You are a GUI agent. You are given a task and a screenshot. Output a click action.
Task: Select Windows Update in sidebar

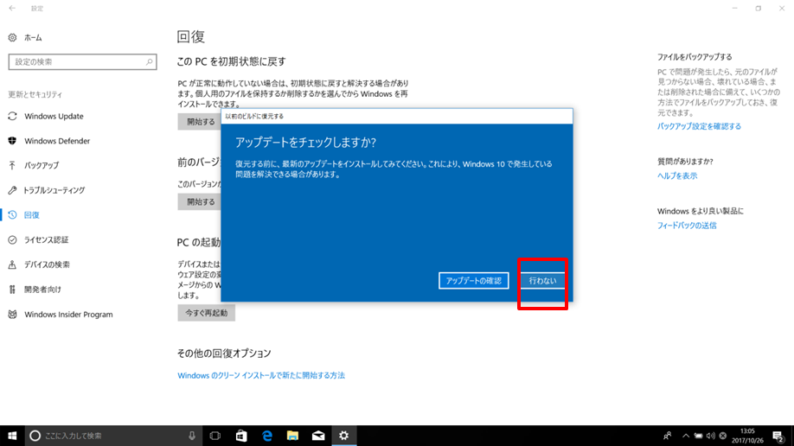point(54,116)
